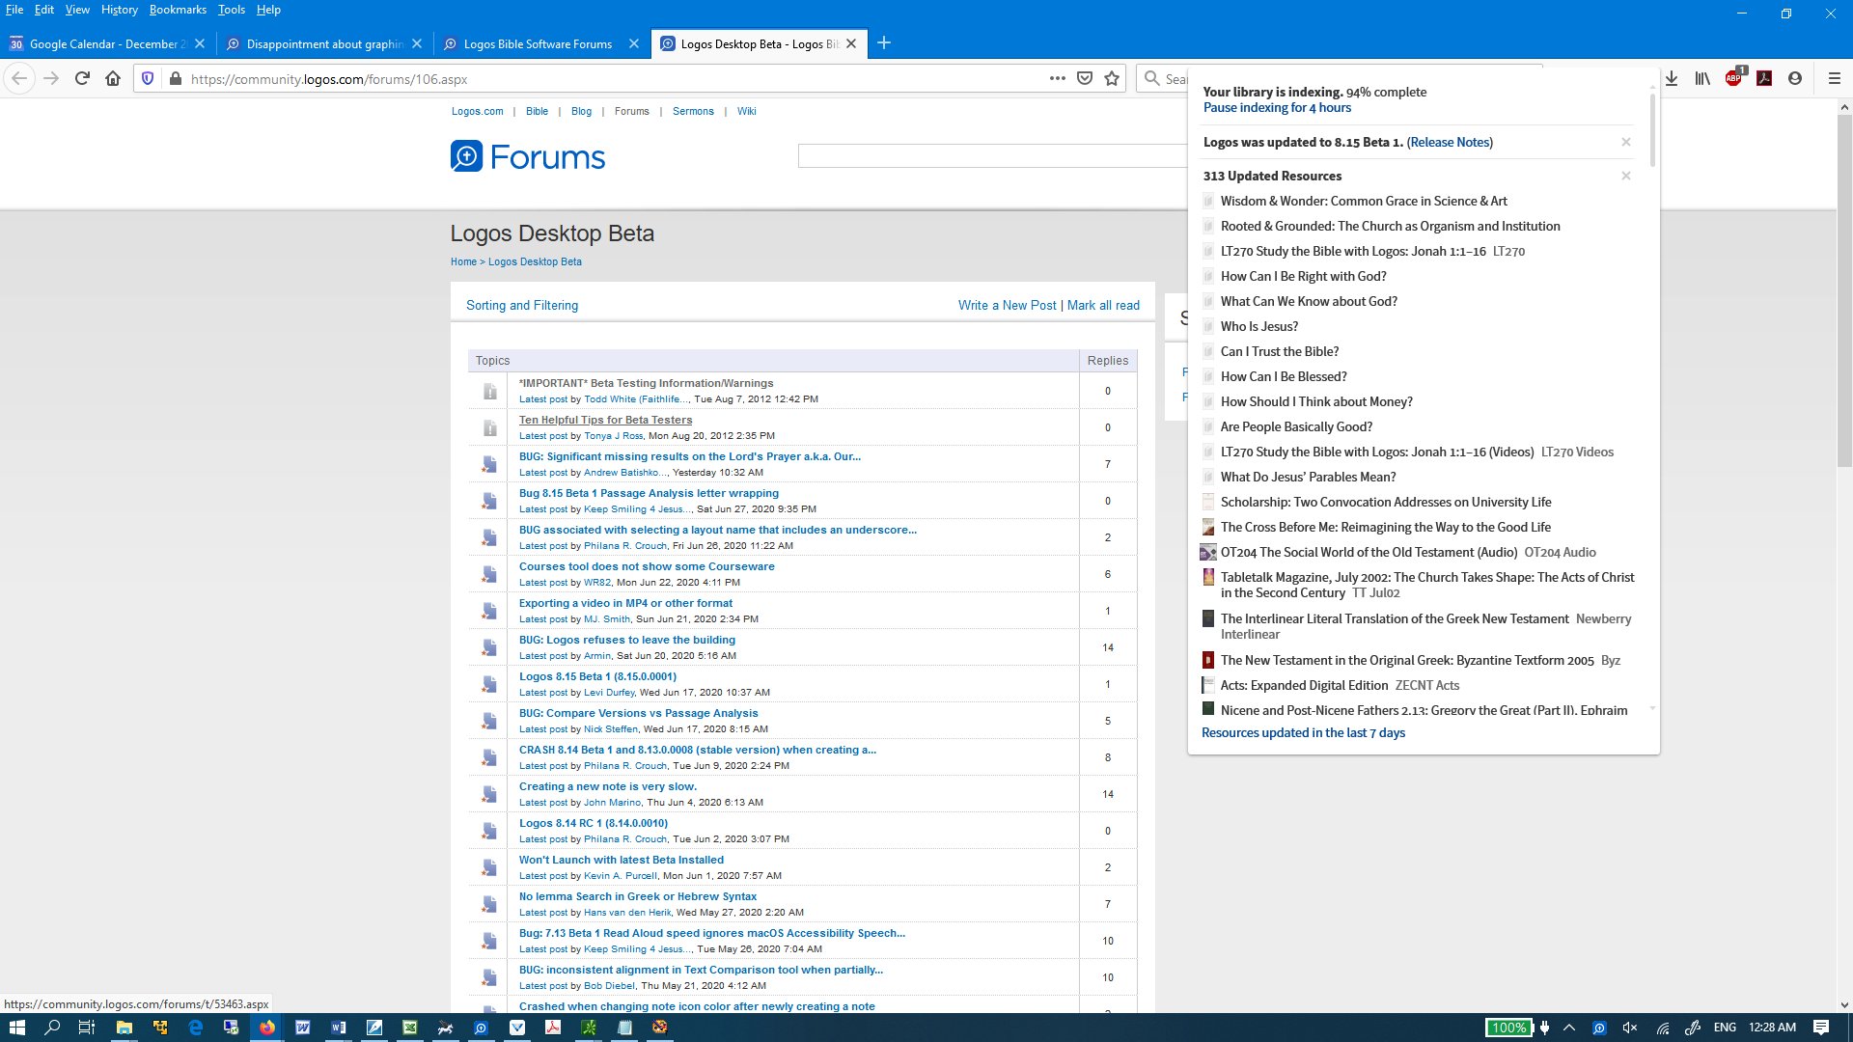Image resolution: width=1853 pixels, height=1042 pixels.
Task: Open File Explorer from taskbar
Action: pyautogui.click(x=124, y=1028)
